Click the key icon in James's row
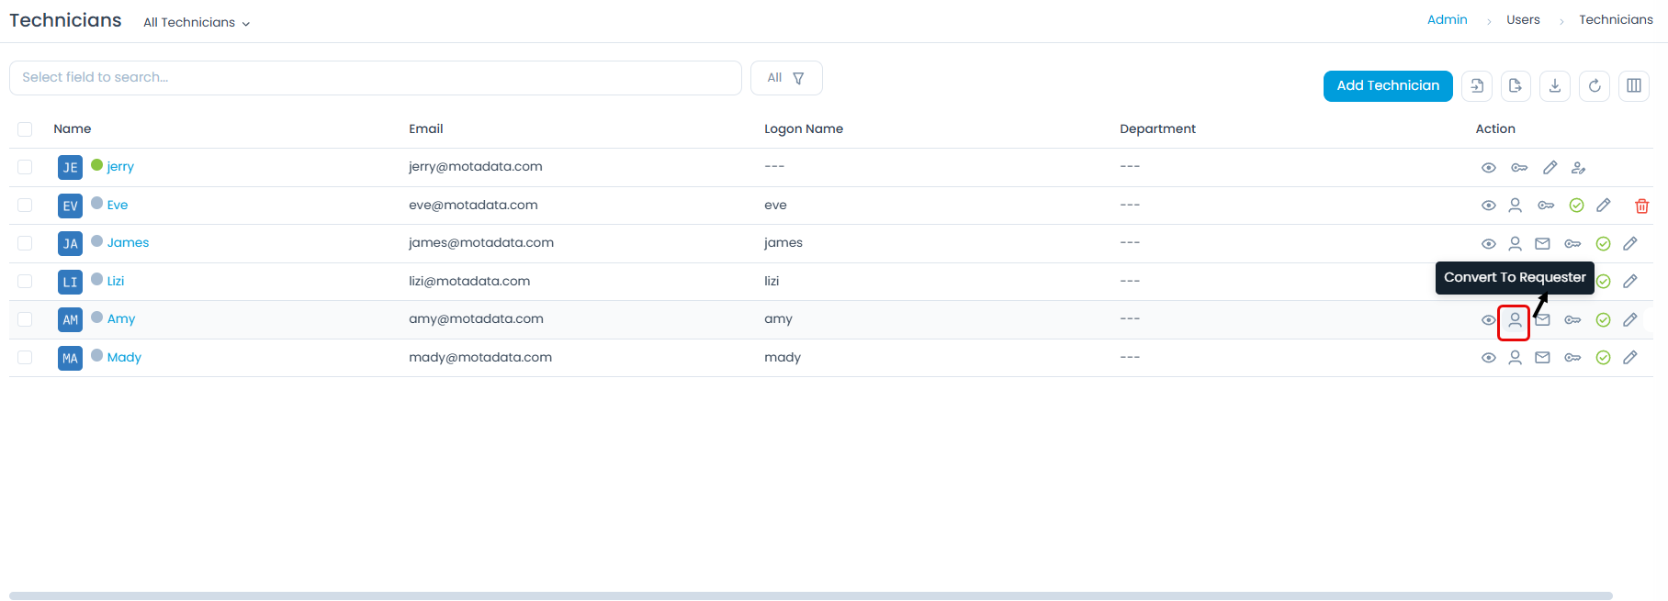1668x601 pixels. click(1573, 244)
